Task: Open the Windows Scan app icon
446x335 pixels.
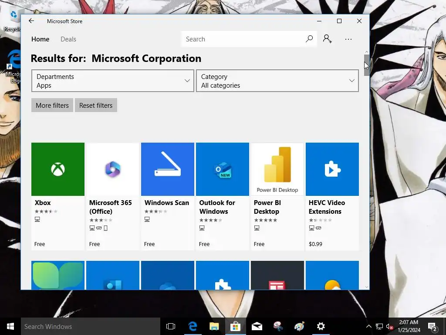Action: (168, 169)
